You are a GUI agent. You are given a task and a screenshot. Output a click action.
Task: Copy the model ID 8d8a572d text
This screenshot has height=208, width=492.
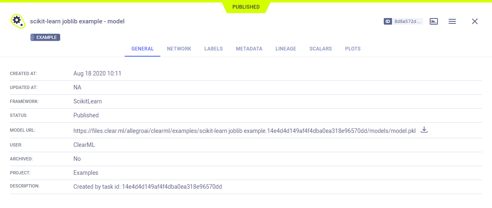click(x=408, y=21)
